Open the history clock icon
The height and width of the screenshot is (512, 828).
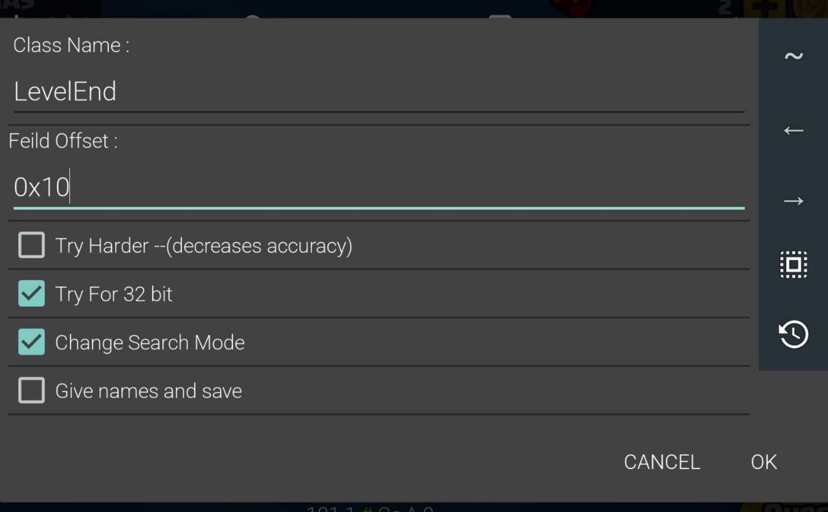tap(793, 334)
